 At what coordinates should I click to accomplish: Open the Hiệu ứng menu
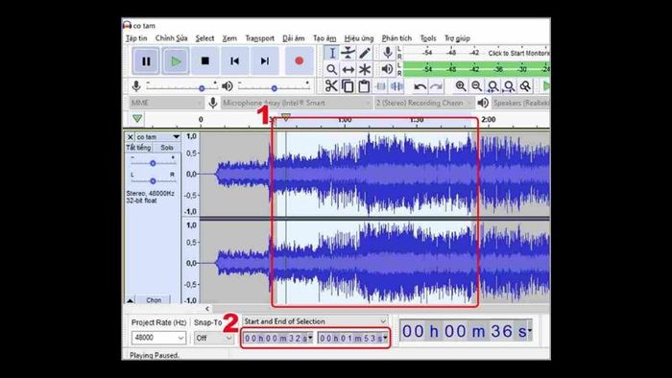pyautogui.click(x=359, y=38)
